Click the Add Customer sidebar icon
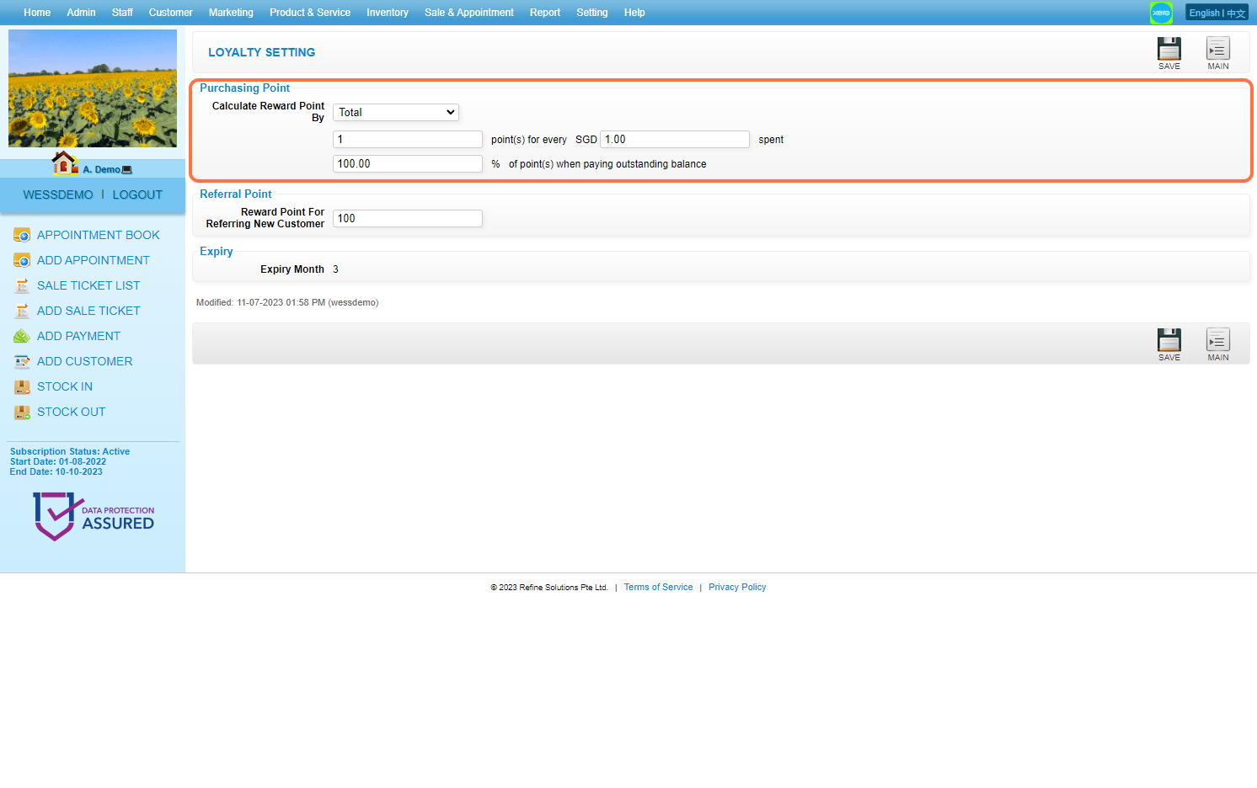The image size is (1257, 788). [22, 361]
